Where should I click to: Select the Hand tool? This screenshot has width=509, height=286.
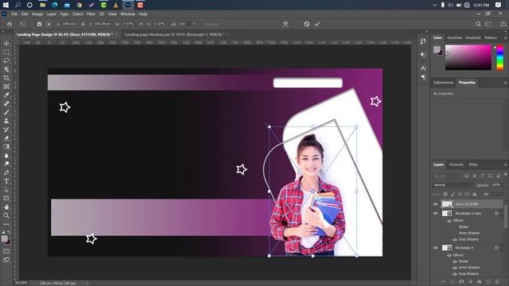pyautogui.click(x=6, y=207)
